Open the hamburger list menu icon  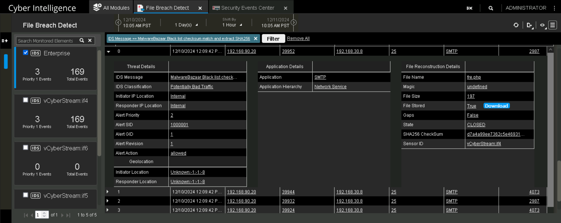pos(552,25)
